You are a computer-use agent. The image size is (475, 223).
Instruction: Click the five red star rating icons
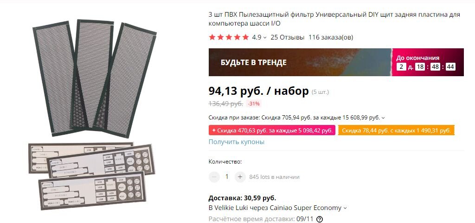click(229, 37)
